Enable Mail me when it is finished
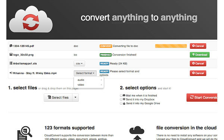The image size is (224, 140). tap(121, 95)
